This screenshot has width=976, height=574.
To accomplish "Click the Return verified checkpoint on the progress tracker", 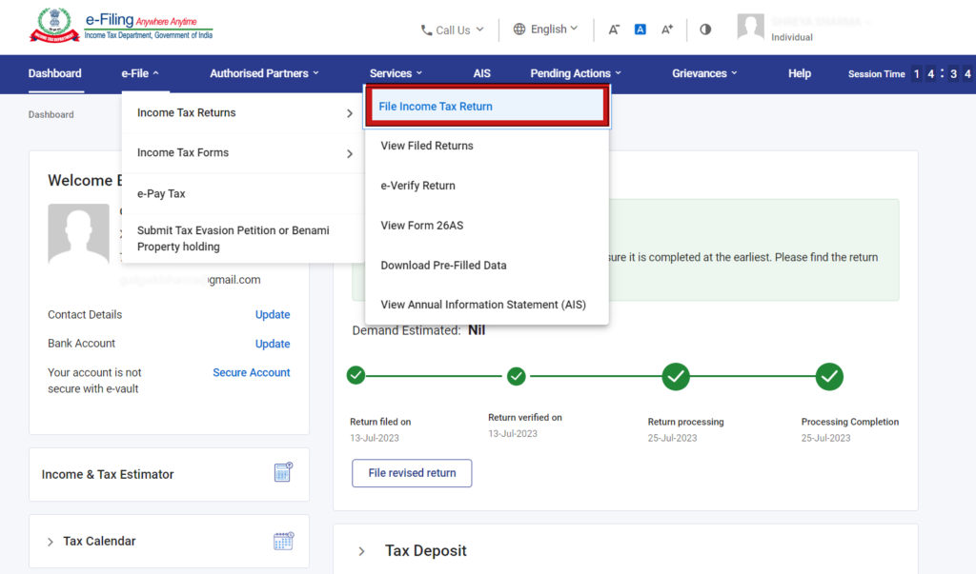I will pyautogui.click(x=516, y=376).
